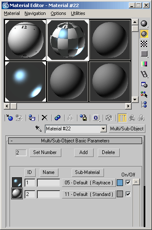Click sub-material 2 preview thumbnail

(x=17, y=193)
